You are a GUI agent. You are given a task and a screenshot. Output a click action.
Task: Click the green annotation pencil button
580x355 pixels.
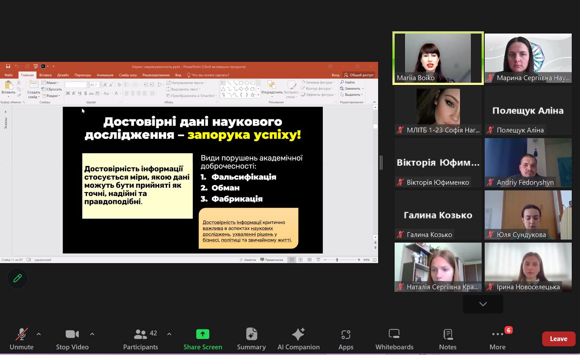17,278
